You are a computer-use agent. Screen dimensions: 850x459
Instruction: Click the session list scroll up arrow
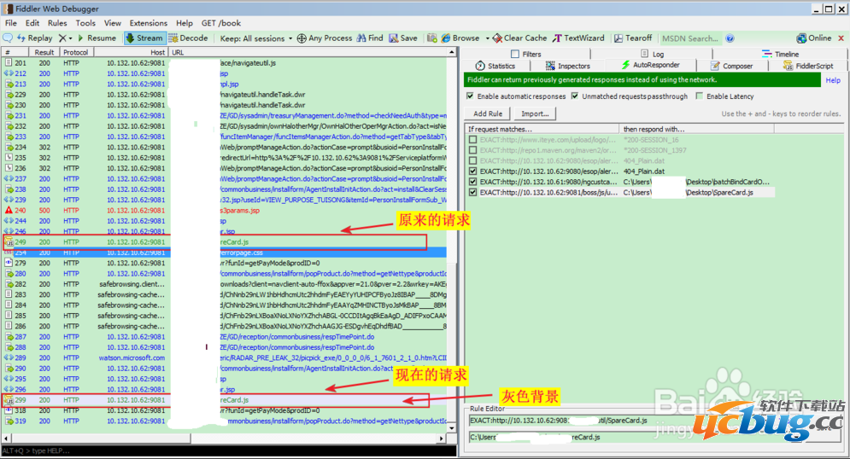[x=452, y=53]
